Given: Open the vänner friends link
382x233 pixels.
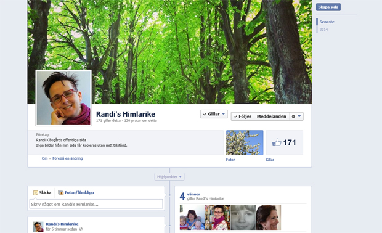Looking at the screenshot, I should click(x=193, y=194).
